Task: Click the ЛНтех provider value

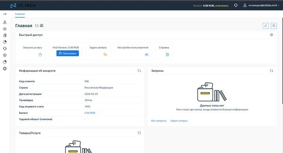Action: (88, 100)
